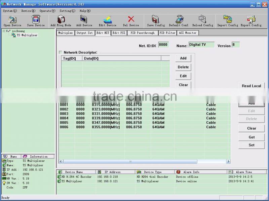
Task: Switch to the Multiplex tab
Action: (66, 33)
